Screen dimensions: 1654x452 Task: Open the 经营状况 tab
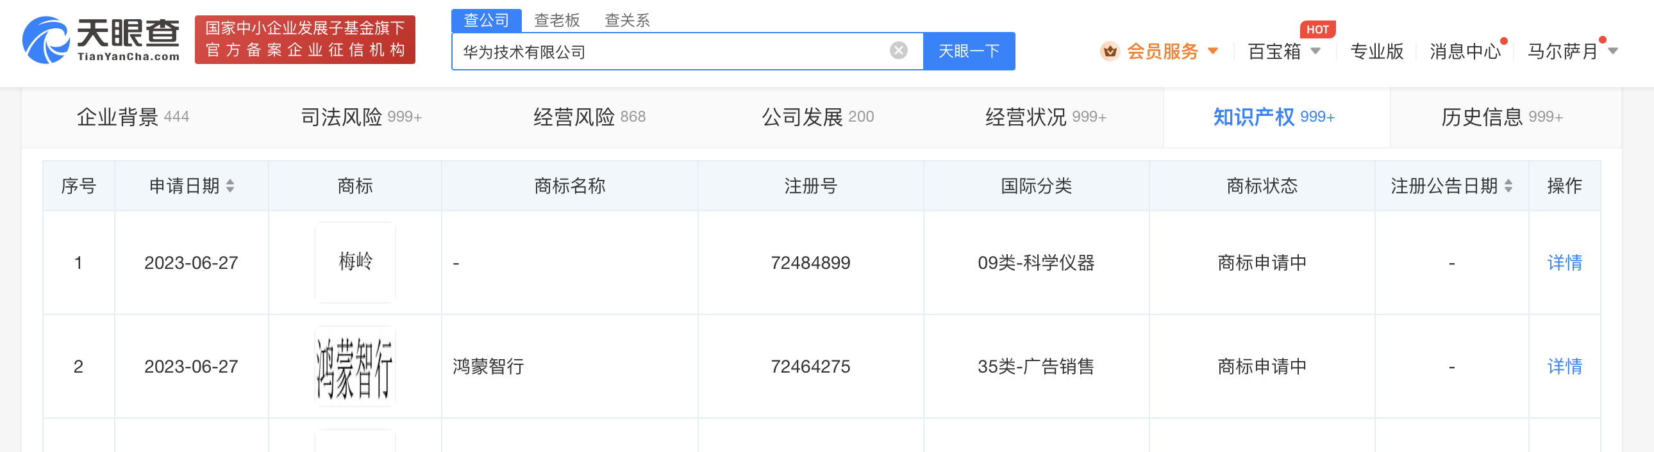[x=1046, y=117]
